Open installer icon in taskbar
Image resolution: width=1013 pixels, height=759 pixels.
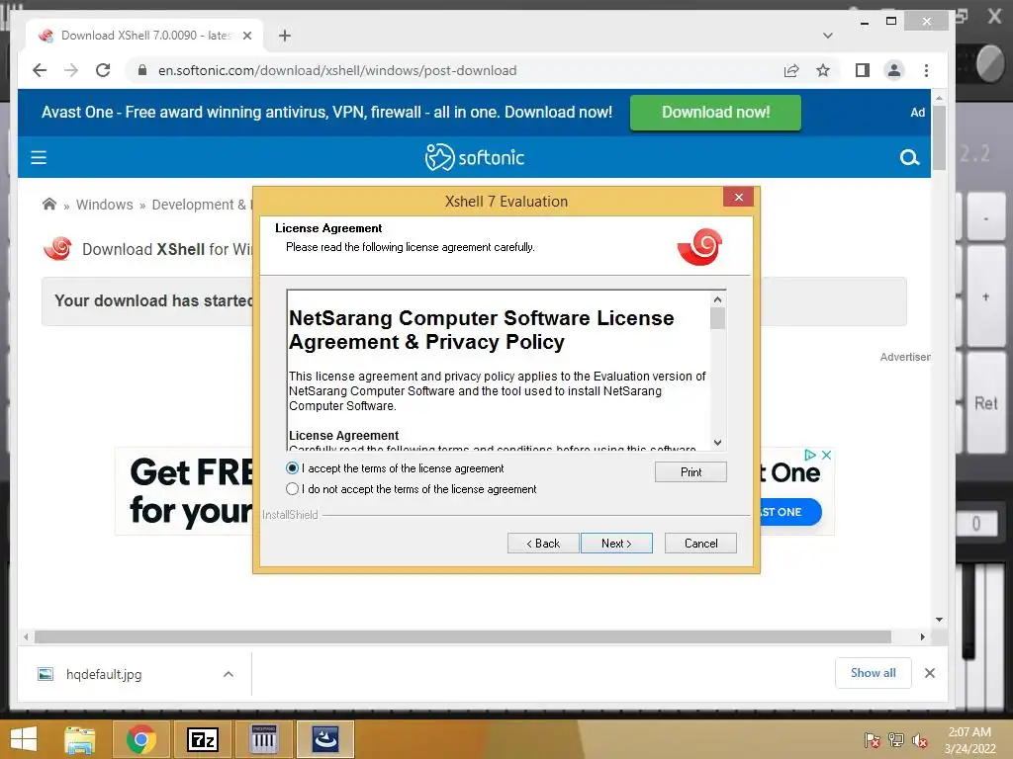[x=324, y=739]
